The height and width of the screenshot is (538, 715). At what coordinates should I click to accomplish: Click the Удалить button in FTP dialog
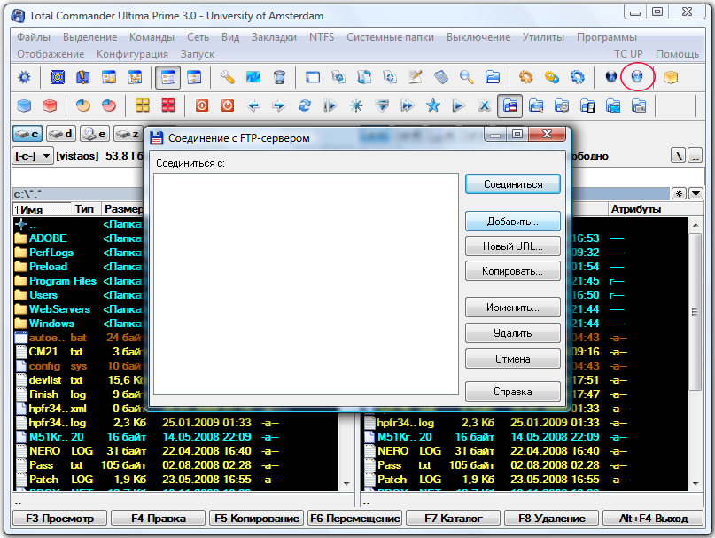[x=513, y=333]
